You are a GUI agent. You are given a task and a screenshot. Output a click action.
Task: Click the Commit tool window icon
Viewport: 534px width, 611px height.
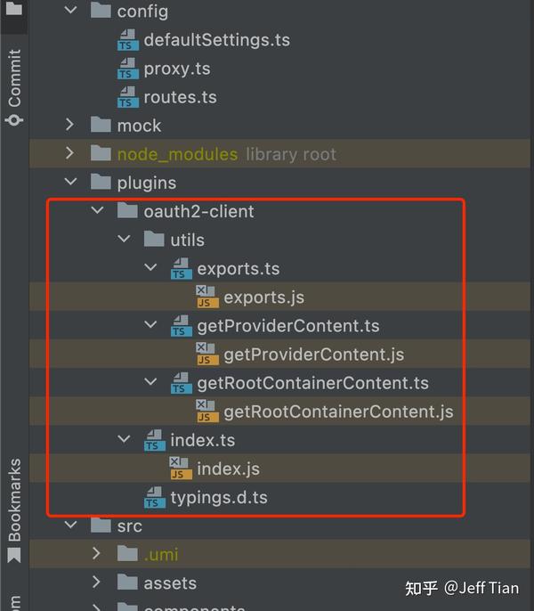click(x=14, y=119)
